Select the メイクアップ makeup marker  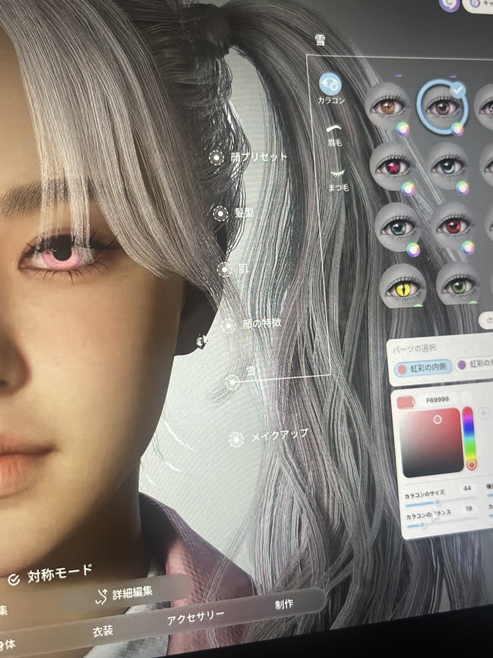pyautogui.click(x=236, y=439)
